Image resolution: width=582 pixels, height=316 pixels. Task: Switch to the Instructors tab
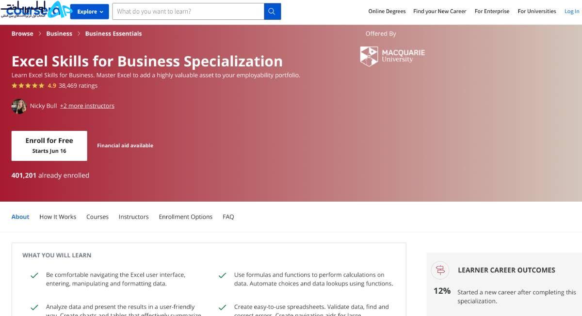[x=133, y=217]
